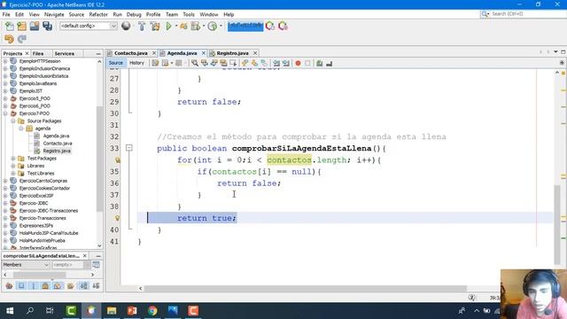Click the Clean and Build Project icon
Screen dimensions: 567x319
click(155, 26)
